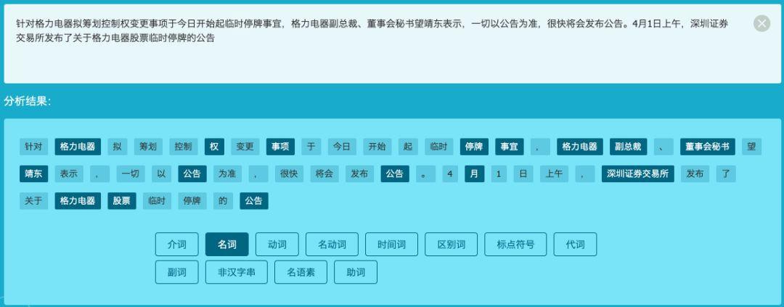This screenshot has width=784, height=307.
Task: Click the highlighted 月 token
Action: click(x=475, y=173)
